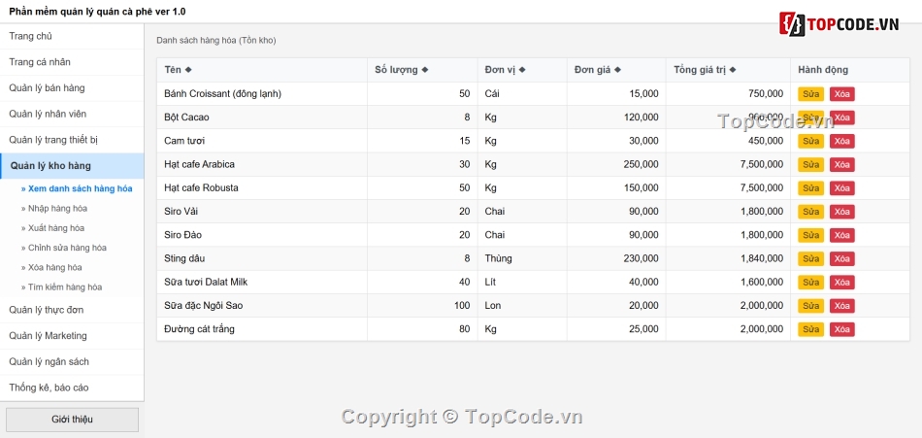
Task: Sort by the Tên column sort icon
Action: point(188,70)
